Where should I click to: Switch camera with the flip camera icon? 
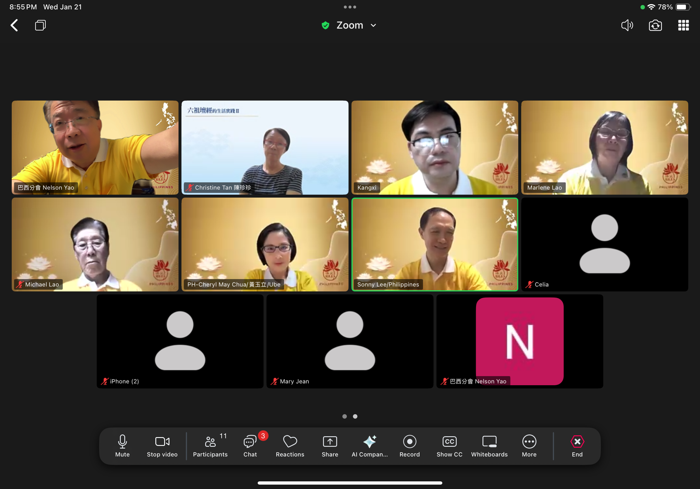655,25
